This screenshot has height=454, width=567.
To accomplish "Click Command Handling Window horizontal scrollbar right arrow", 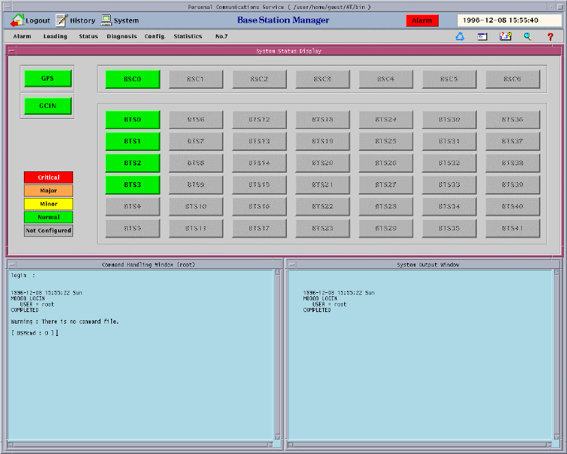I will tap(270, 444).
